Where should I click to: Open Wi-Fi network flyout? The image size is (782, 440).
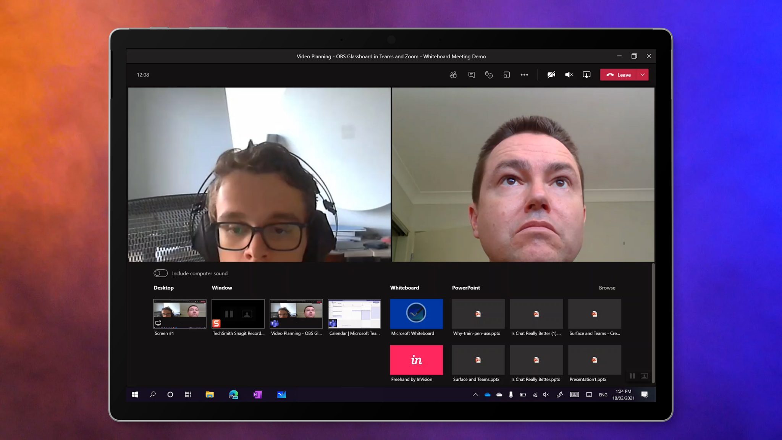[535, 395]
